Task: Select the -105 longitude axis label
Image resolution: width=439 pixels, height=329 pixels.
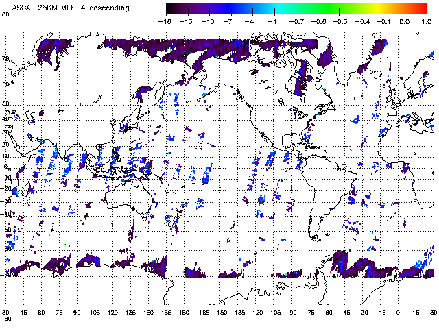Action: click(x=274, y=313)
